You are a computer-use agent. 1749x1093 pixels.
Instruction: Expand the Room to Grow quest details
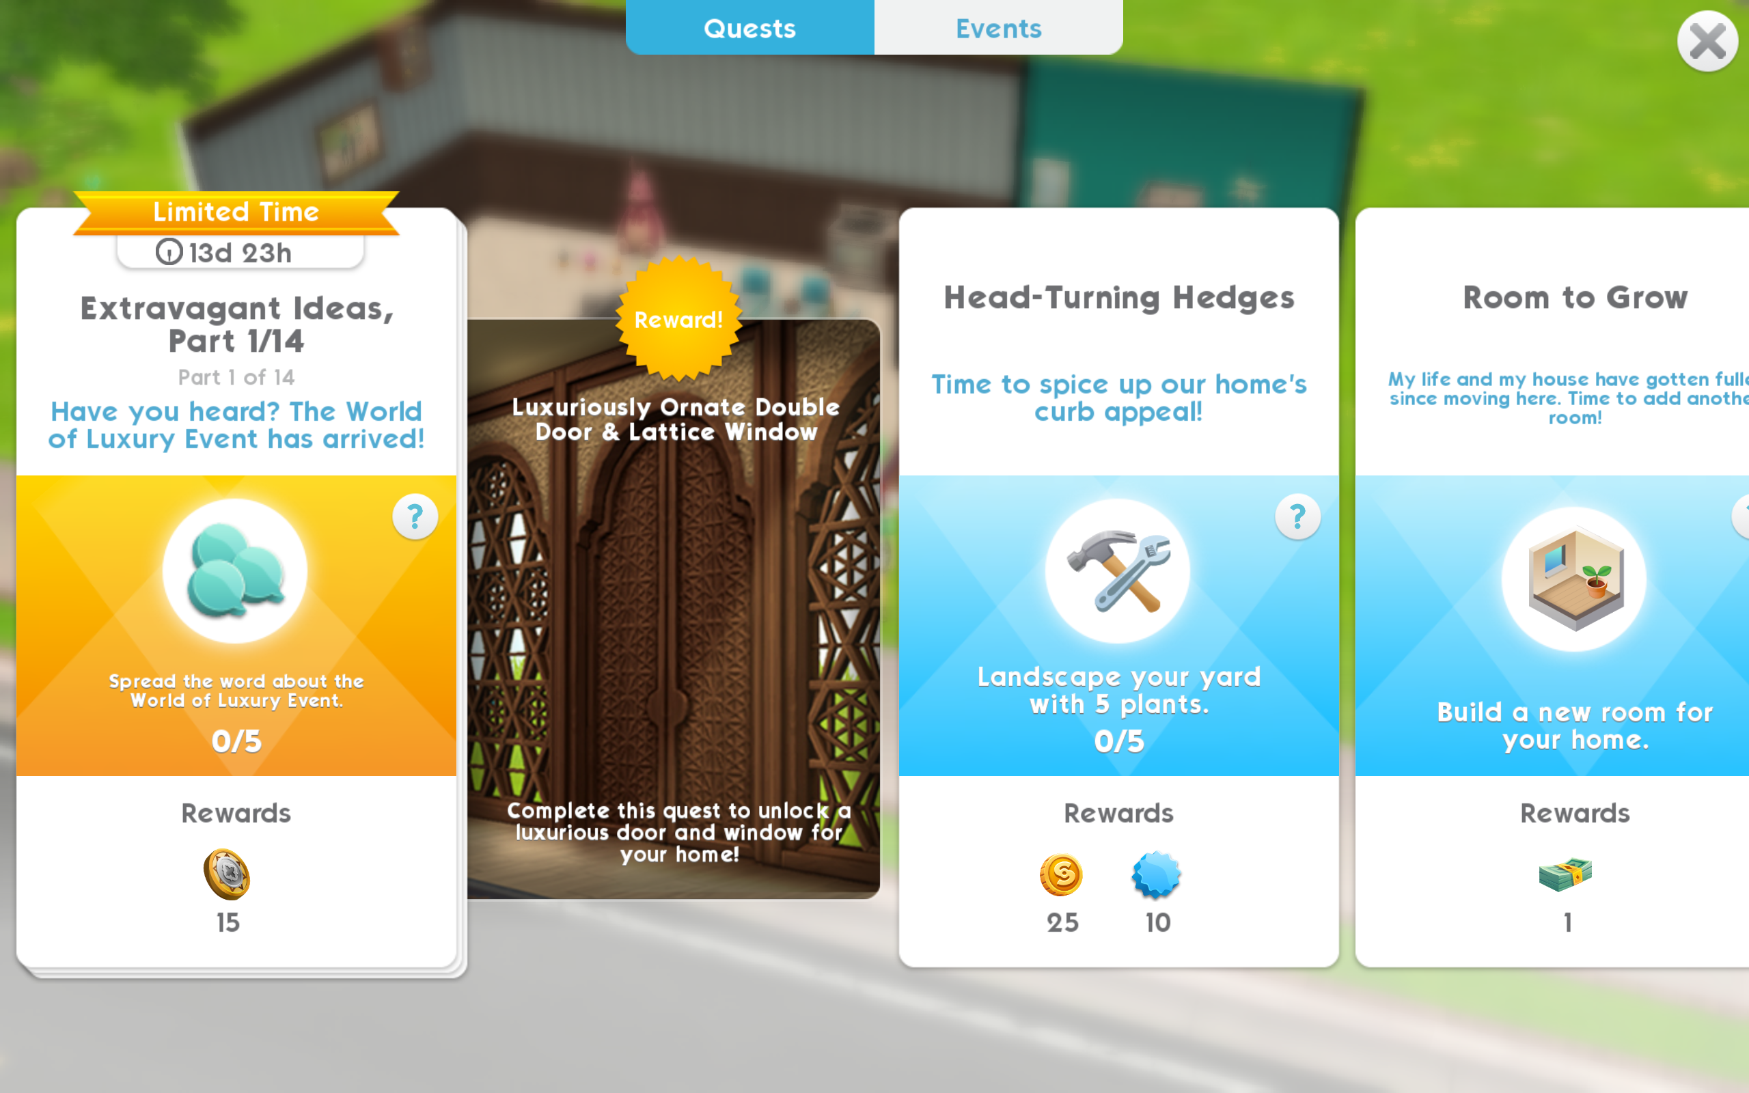(x=1571, y=579)
